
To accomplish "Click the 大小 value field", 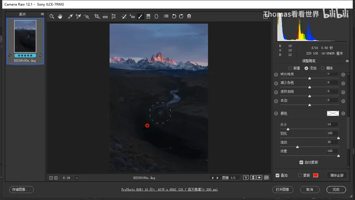I will point(332,124).
